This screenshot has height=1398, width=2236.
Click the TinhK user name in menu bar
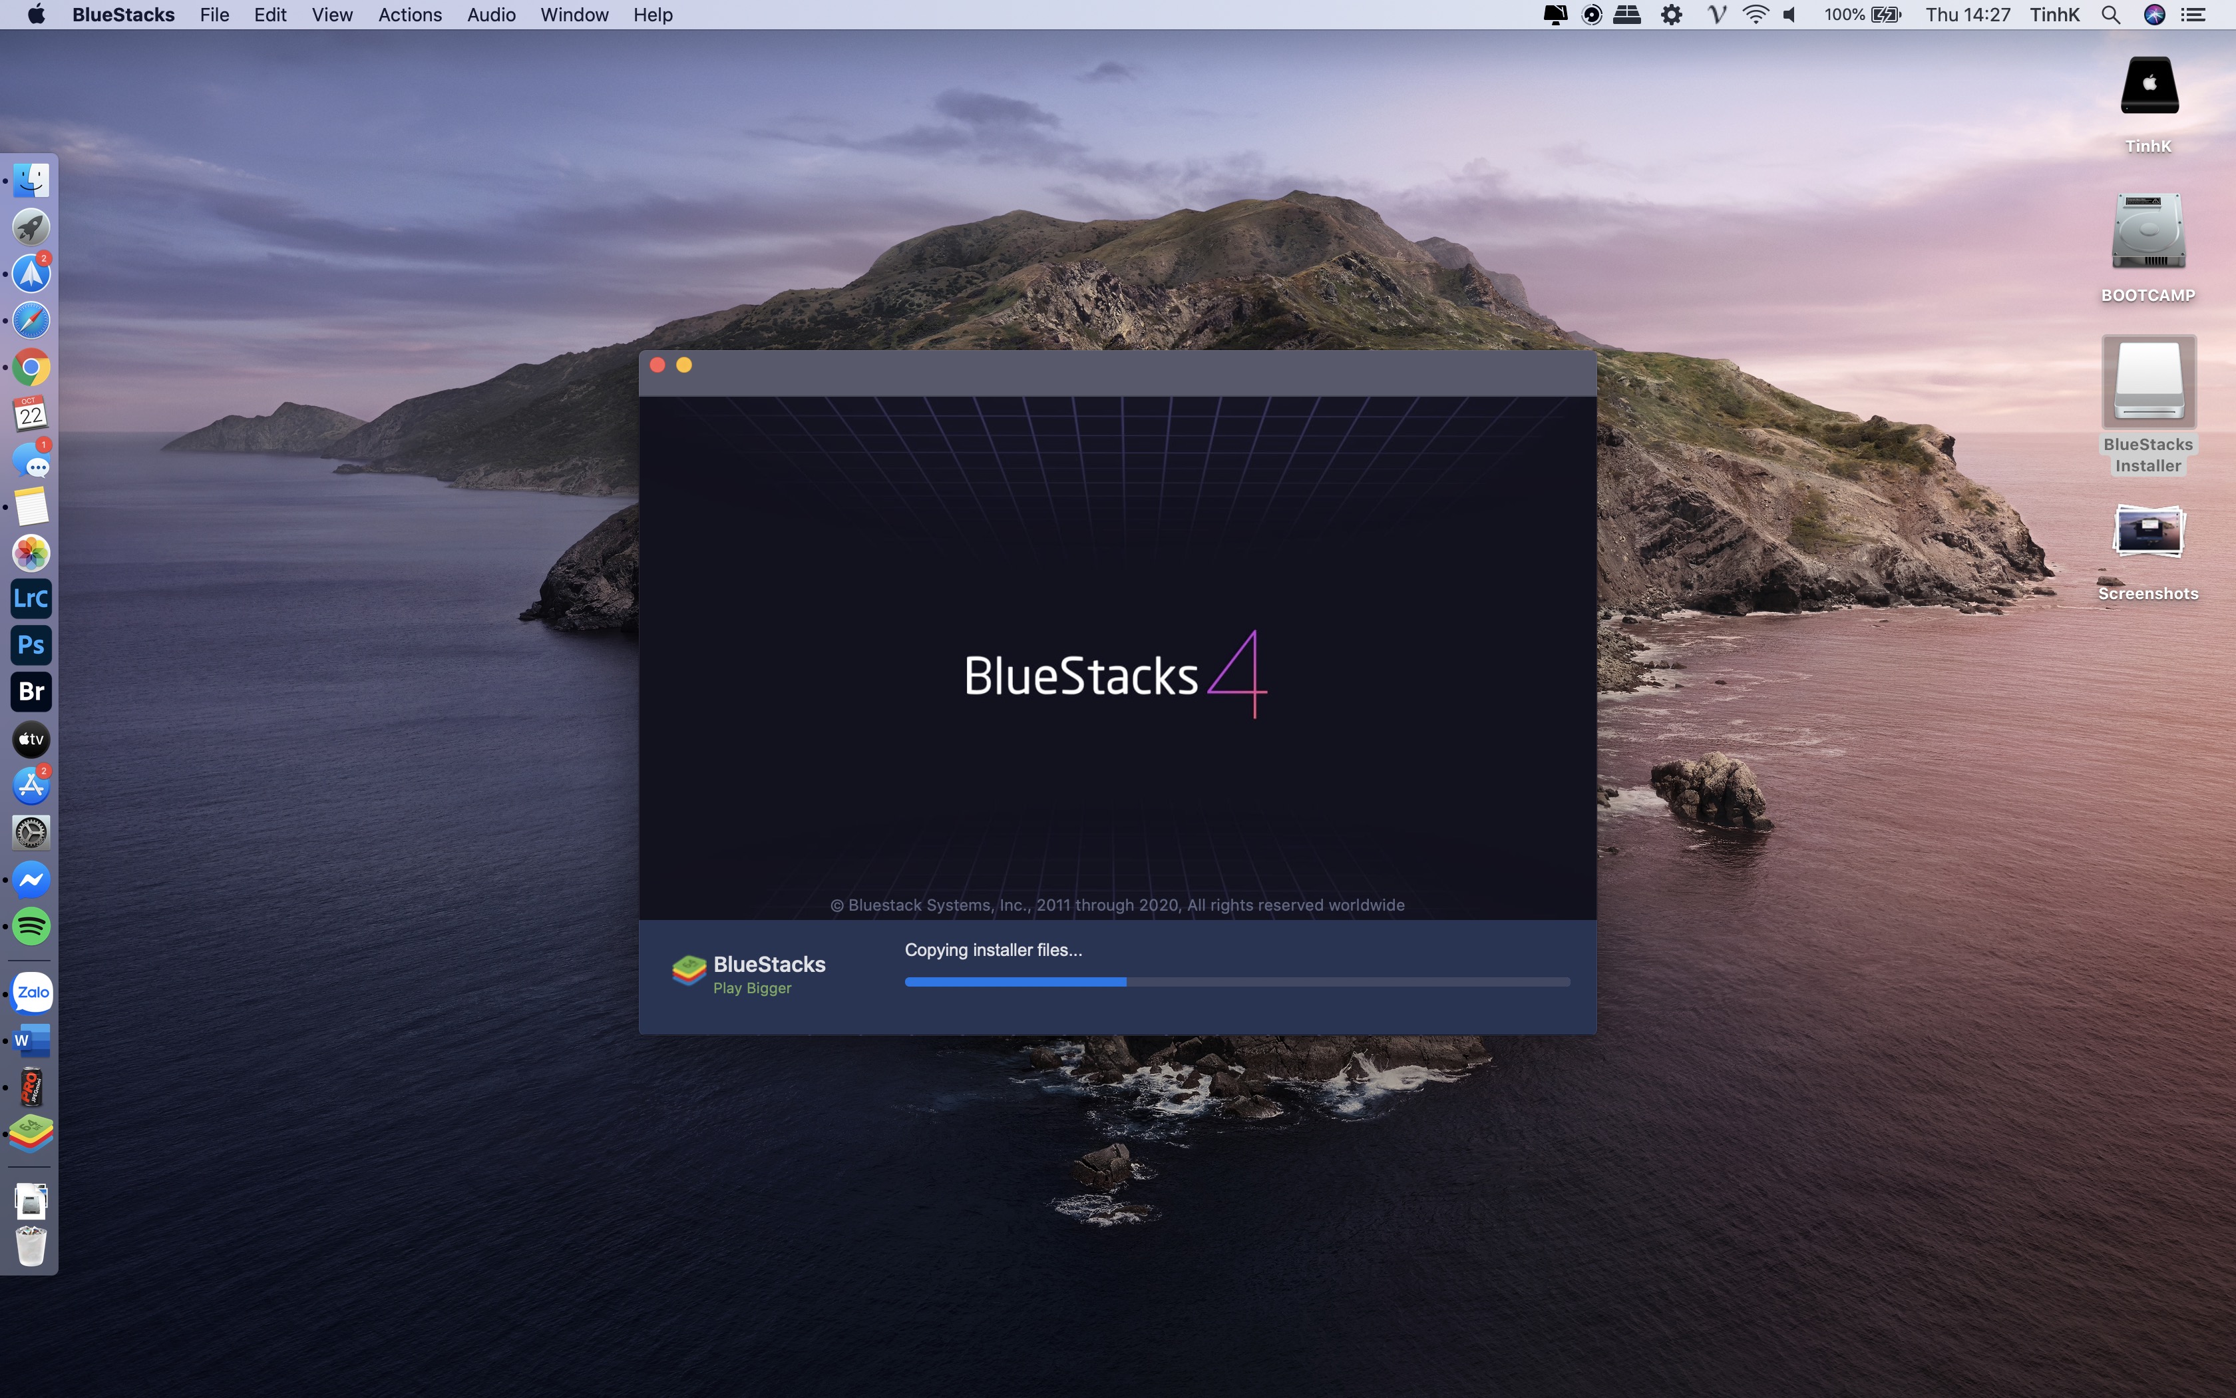pyautogui.click(x=2054, y=15)
